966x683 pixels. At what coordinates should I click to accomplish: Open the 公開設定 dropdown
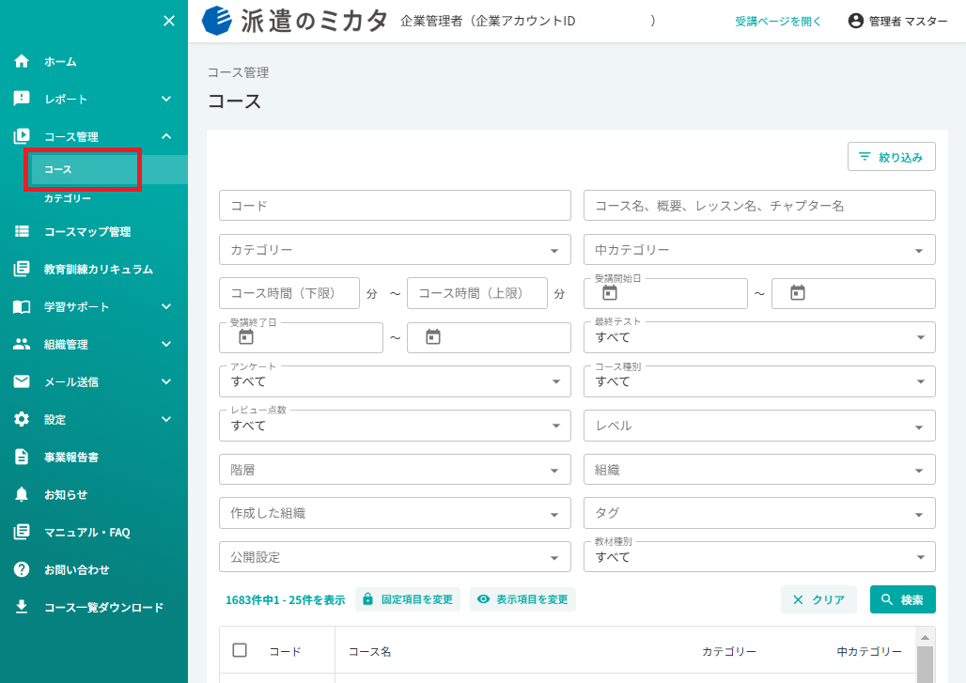(x=395, y=557)
